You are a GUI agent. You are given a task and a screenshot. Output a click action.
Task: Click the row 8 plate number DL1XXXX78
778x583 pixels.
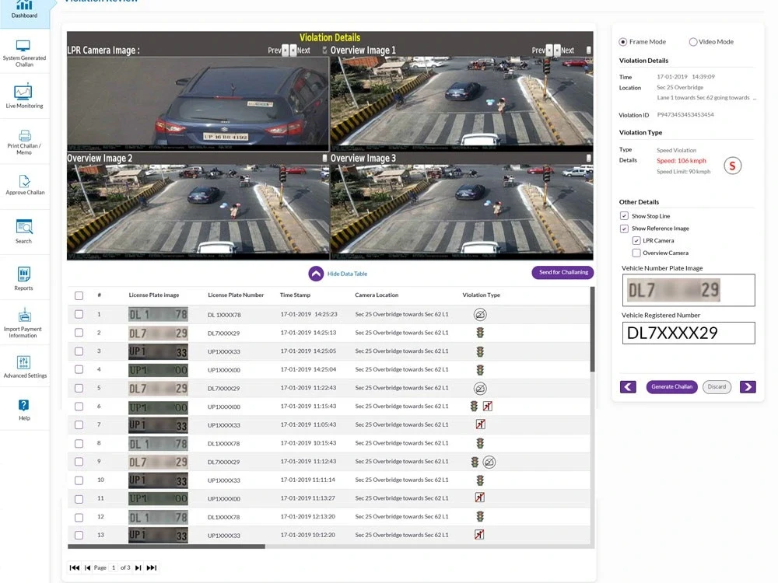pos(224,444)
